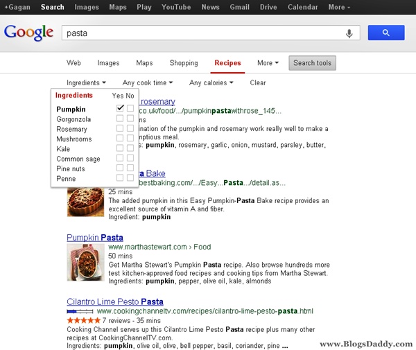Tick the Yes checkbox for Rosemary

[x=120, y=128]
